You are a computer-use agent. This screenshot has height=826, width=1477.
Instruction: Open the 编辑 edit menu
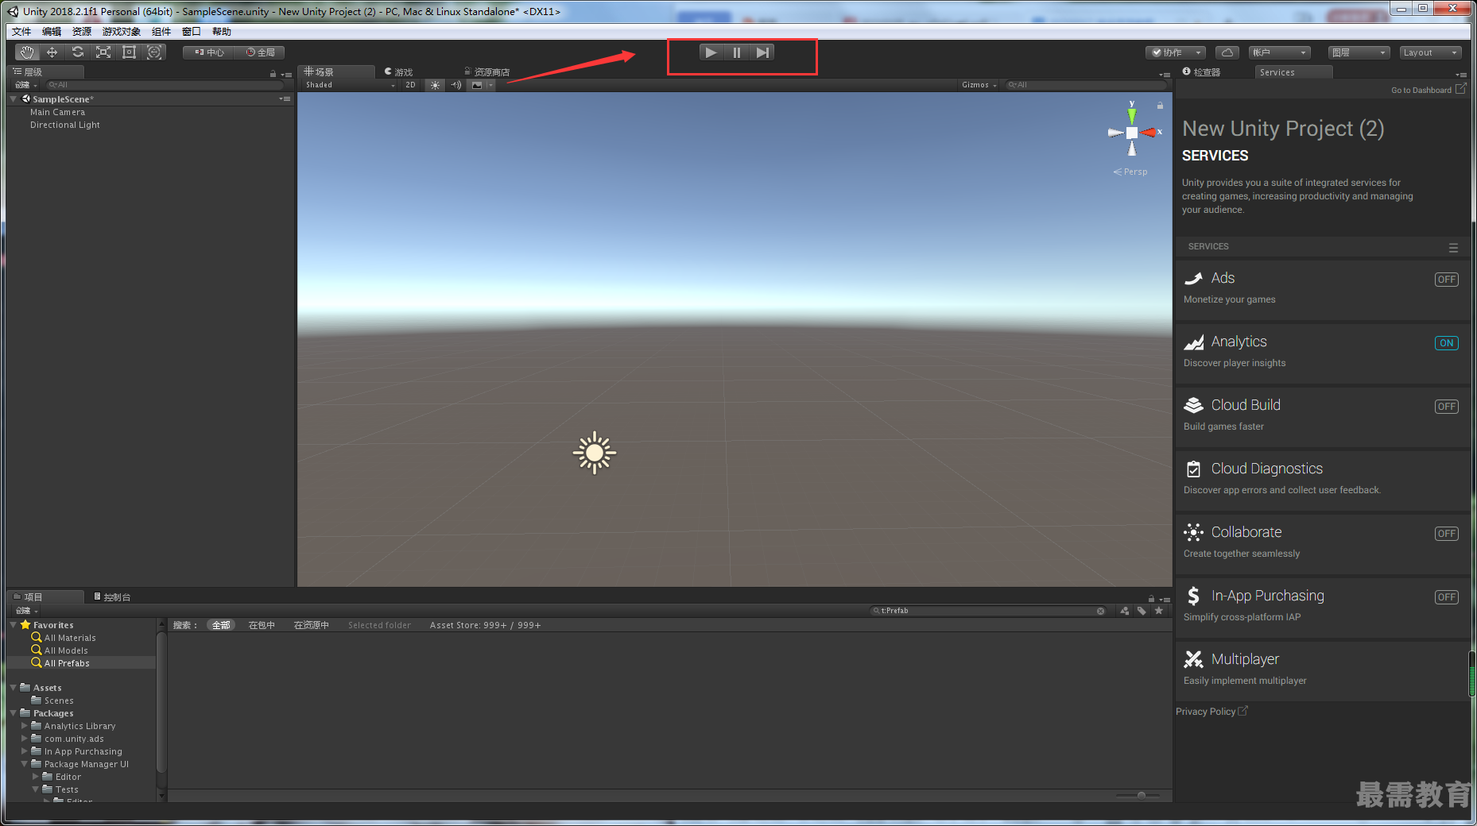52,32
